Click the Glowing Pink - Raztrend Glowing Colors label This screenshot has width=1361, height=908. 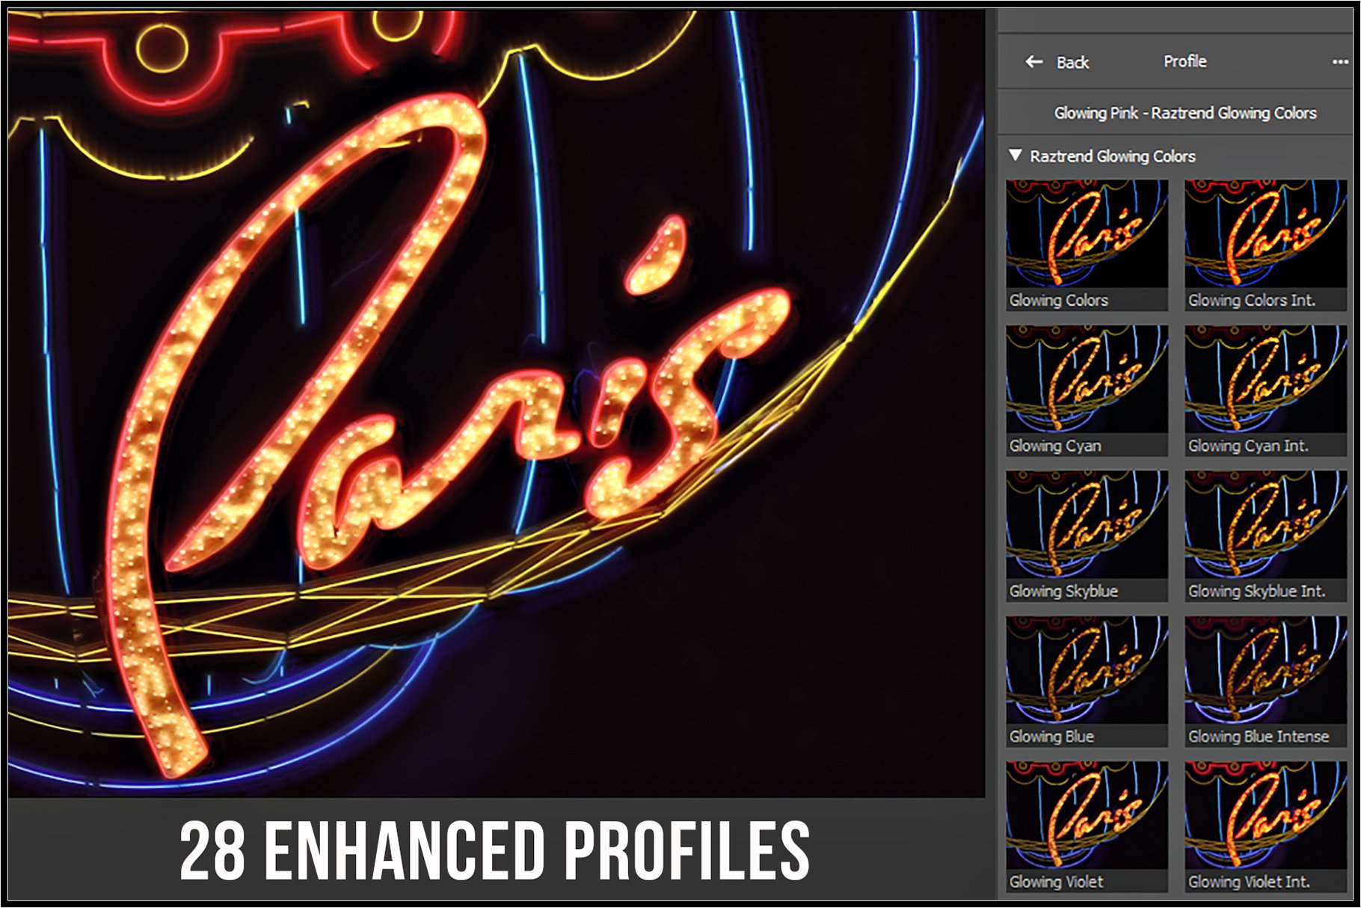click(1185, 113)
